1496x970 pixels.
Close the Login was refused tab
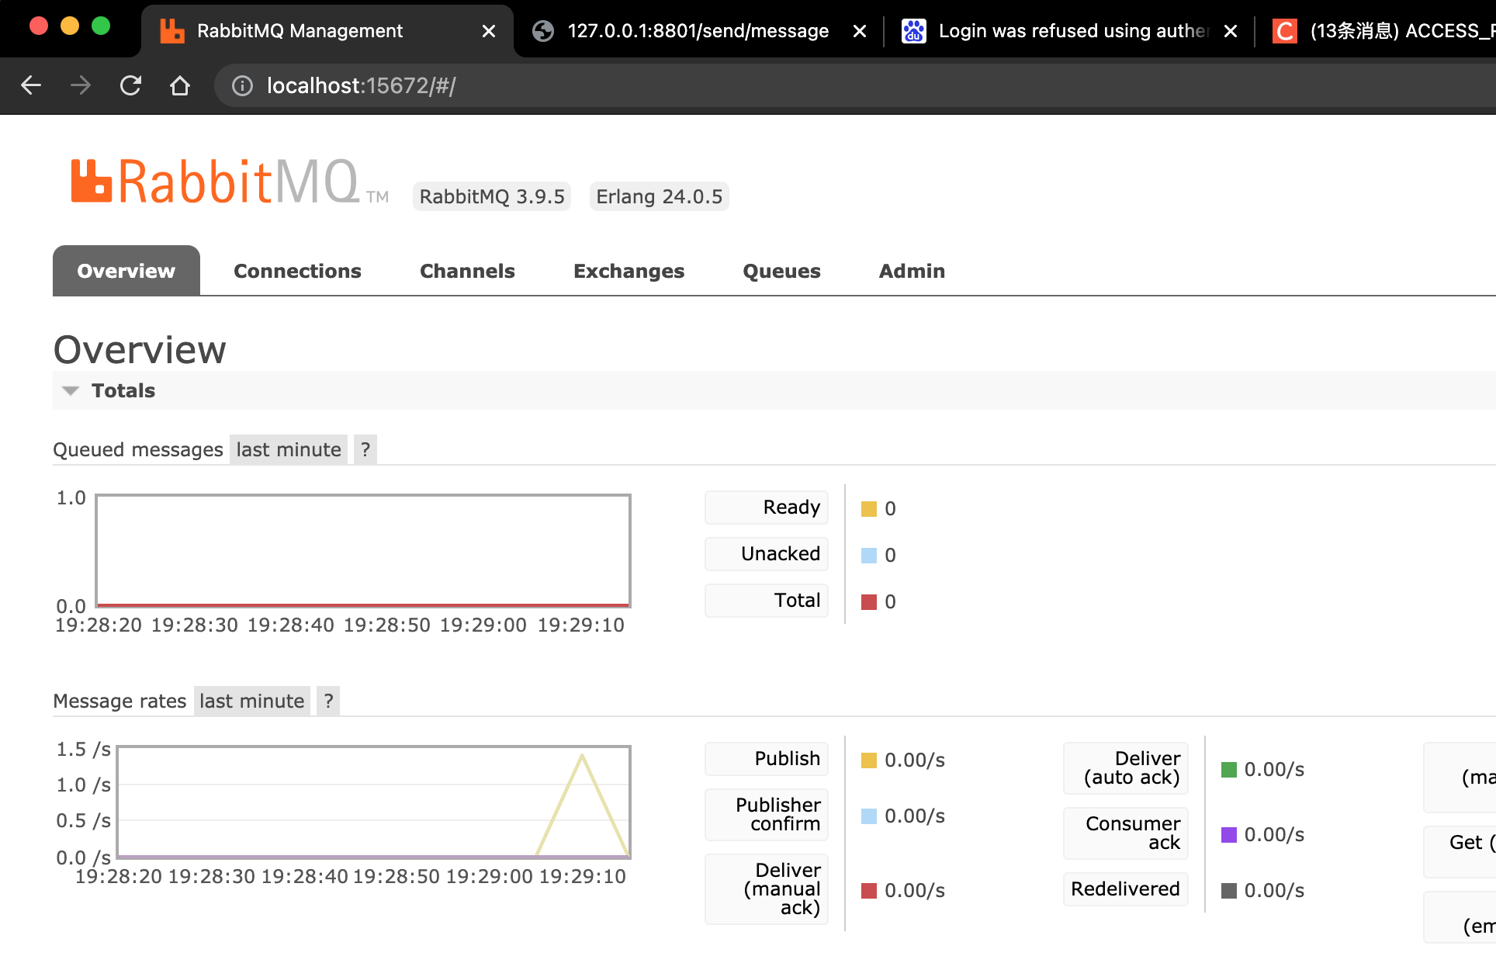[1231, 31]
